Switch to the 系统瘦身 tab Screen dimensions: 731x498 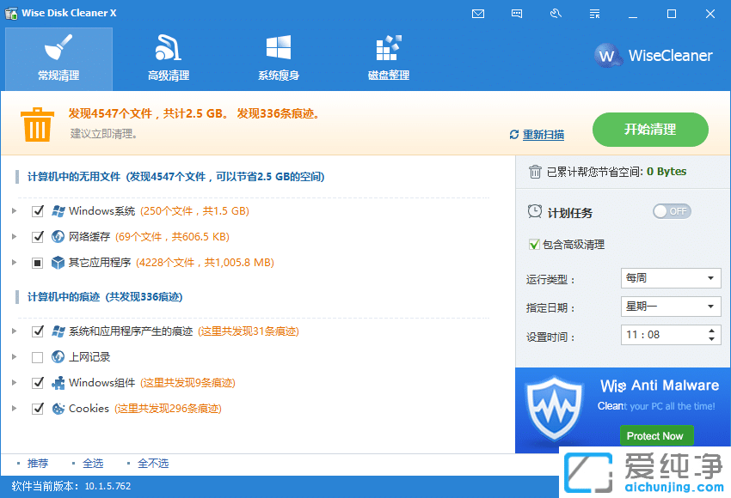point(279,59)
